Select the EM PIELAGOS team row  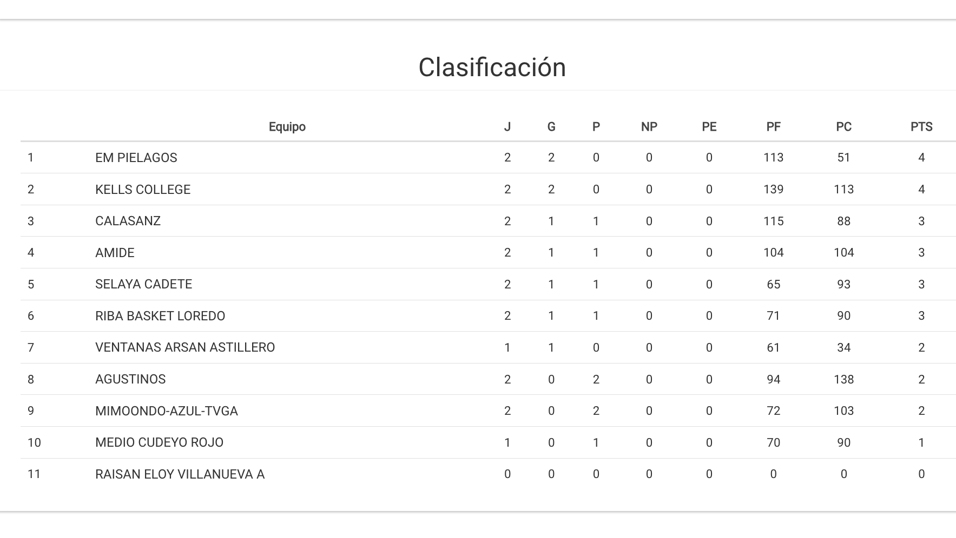coord(136,158)
